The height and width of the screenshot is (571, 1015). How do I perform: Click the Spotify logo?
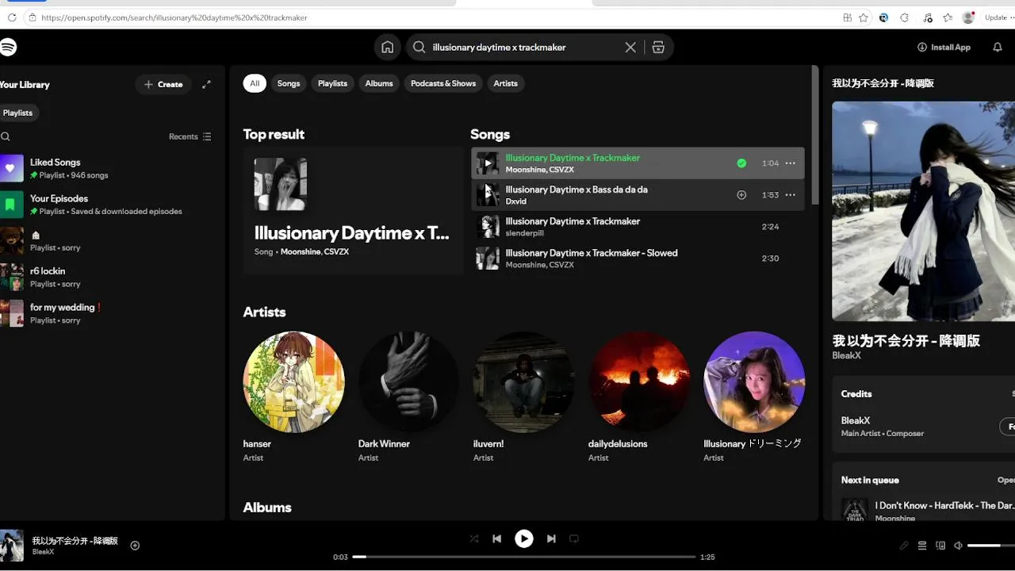pyautogui.click(x=8, y=47)
